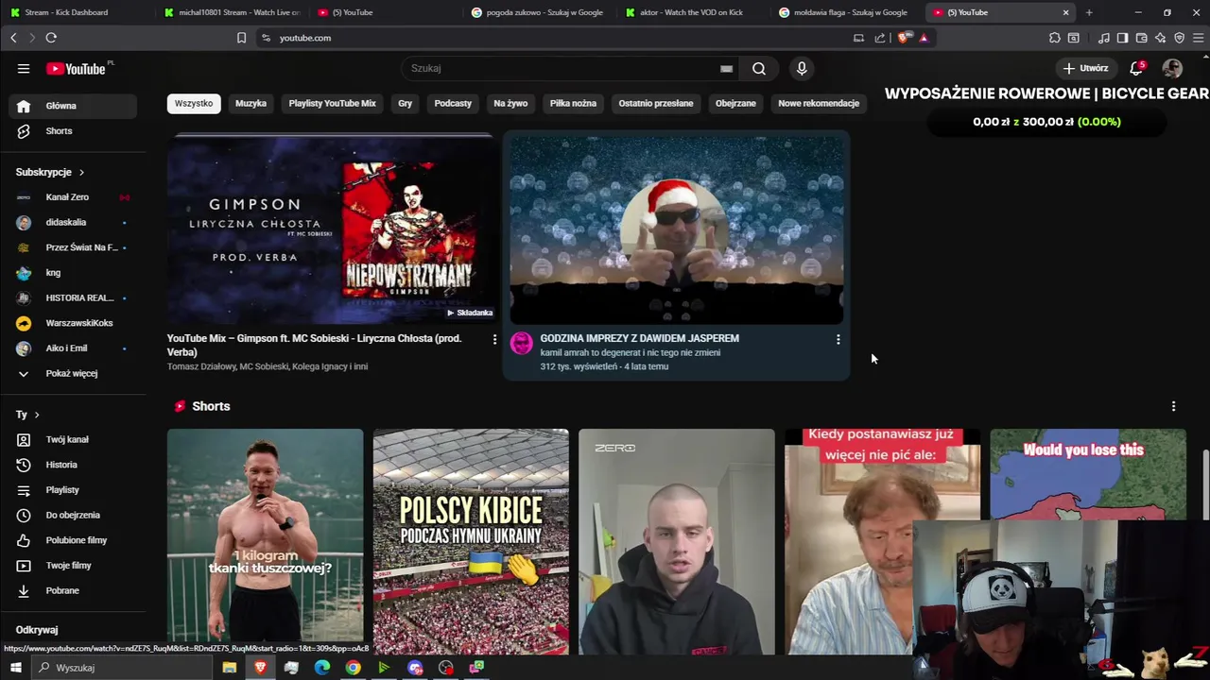Open kng channel subscription

pos(72,273)
